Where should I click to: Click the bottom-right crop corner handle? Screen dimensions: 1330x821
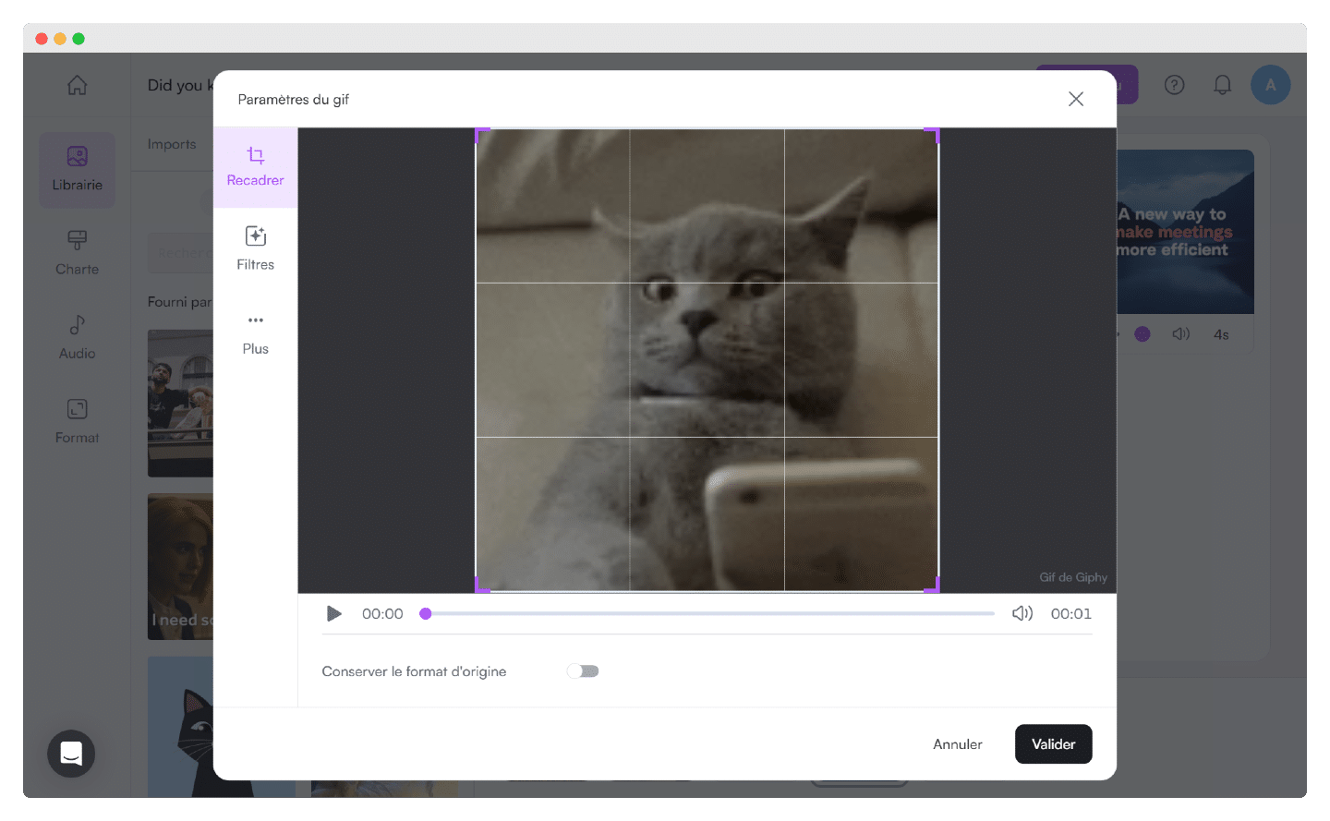click(x=933, y=586)
